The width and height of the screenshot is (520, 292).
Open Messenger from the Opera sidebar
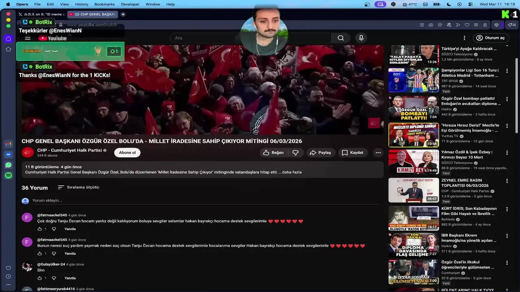tap(8, 155)
